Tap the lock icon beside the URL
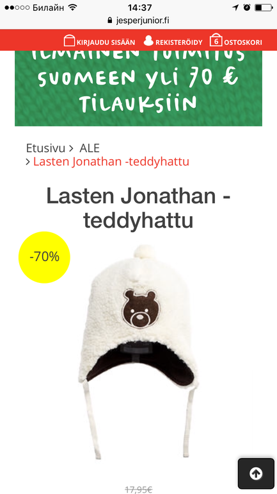Screen dimensions: 277x494 [109, 21]
